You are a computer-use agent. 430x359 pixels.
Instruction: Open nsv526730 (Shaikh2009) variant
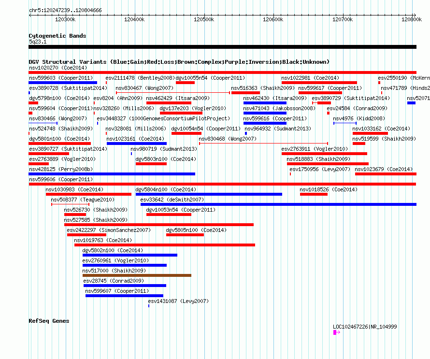tap(96, 210)
